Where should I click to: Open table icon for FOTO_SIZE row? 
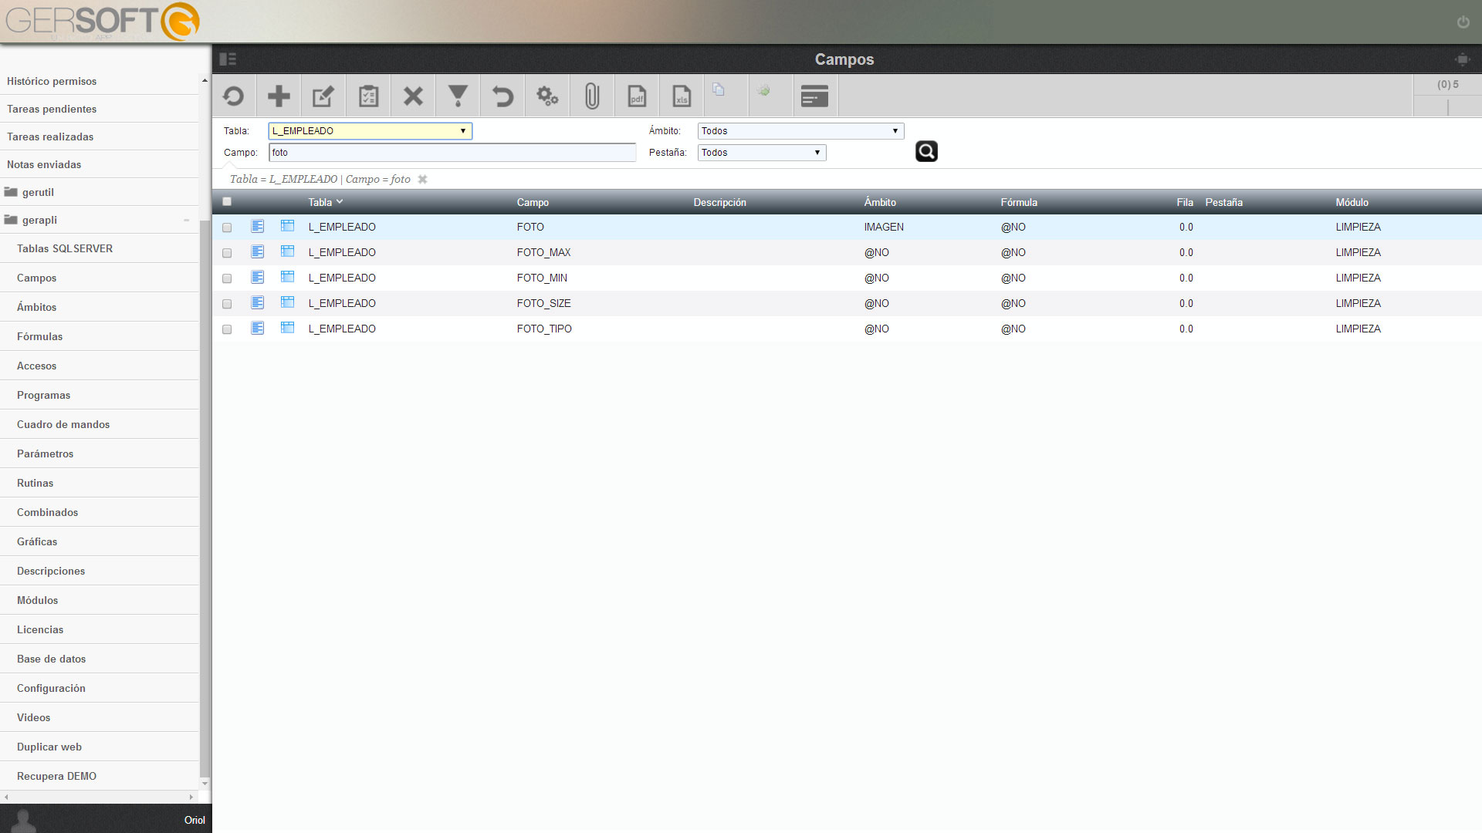coord(287,302)
